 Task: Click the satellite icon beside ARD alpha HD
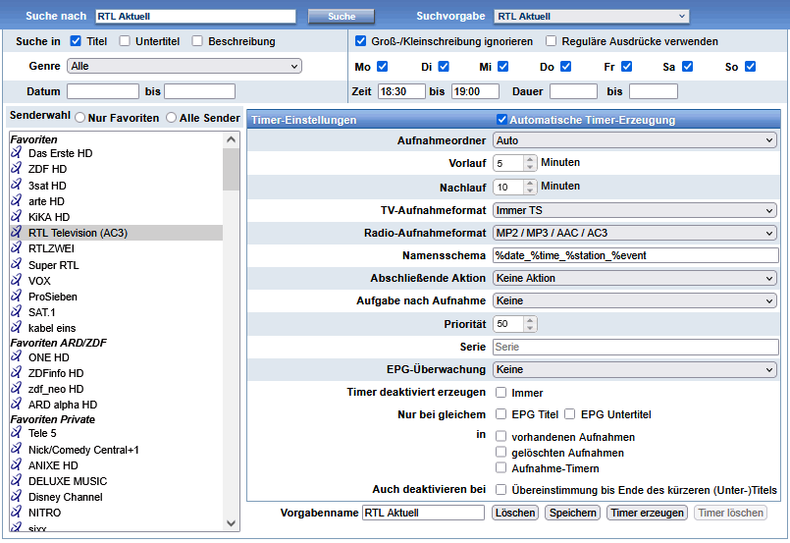[x=17, y=404]
